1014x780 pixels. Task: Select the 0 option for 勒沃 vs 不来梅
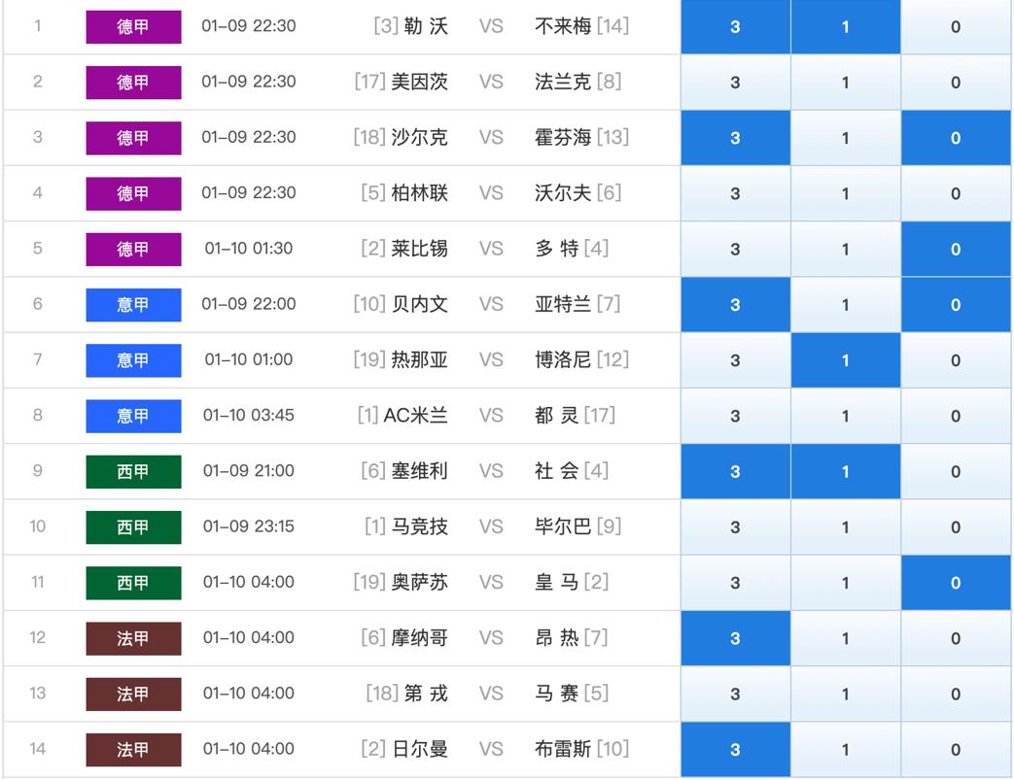(956, 26)
